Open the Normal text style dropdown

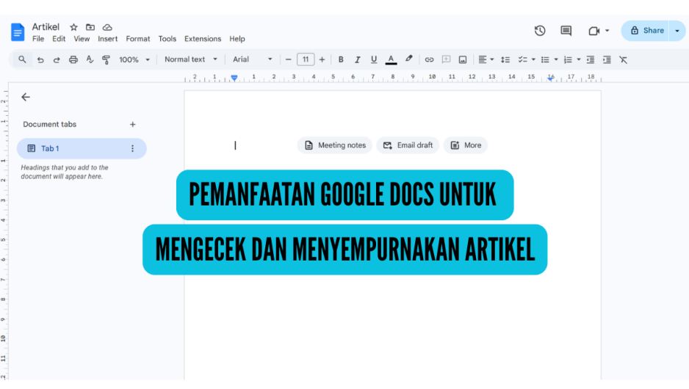pos(191,59)
